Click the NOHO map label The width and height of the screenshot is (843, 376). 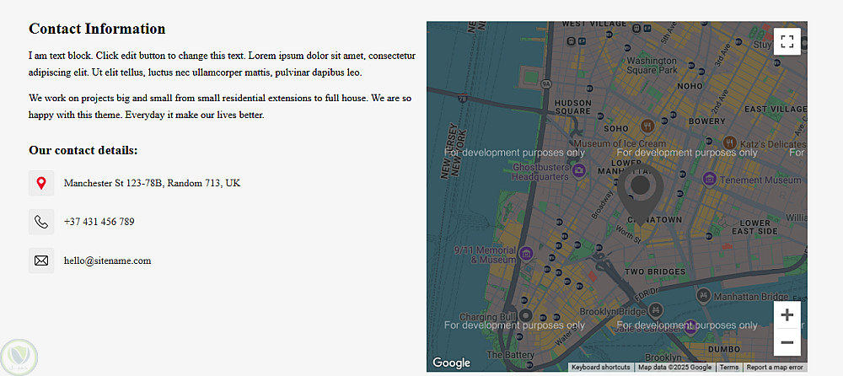click(x=690, y=86)
